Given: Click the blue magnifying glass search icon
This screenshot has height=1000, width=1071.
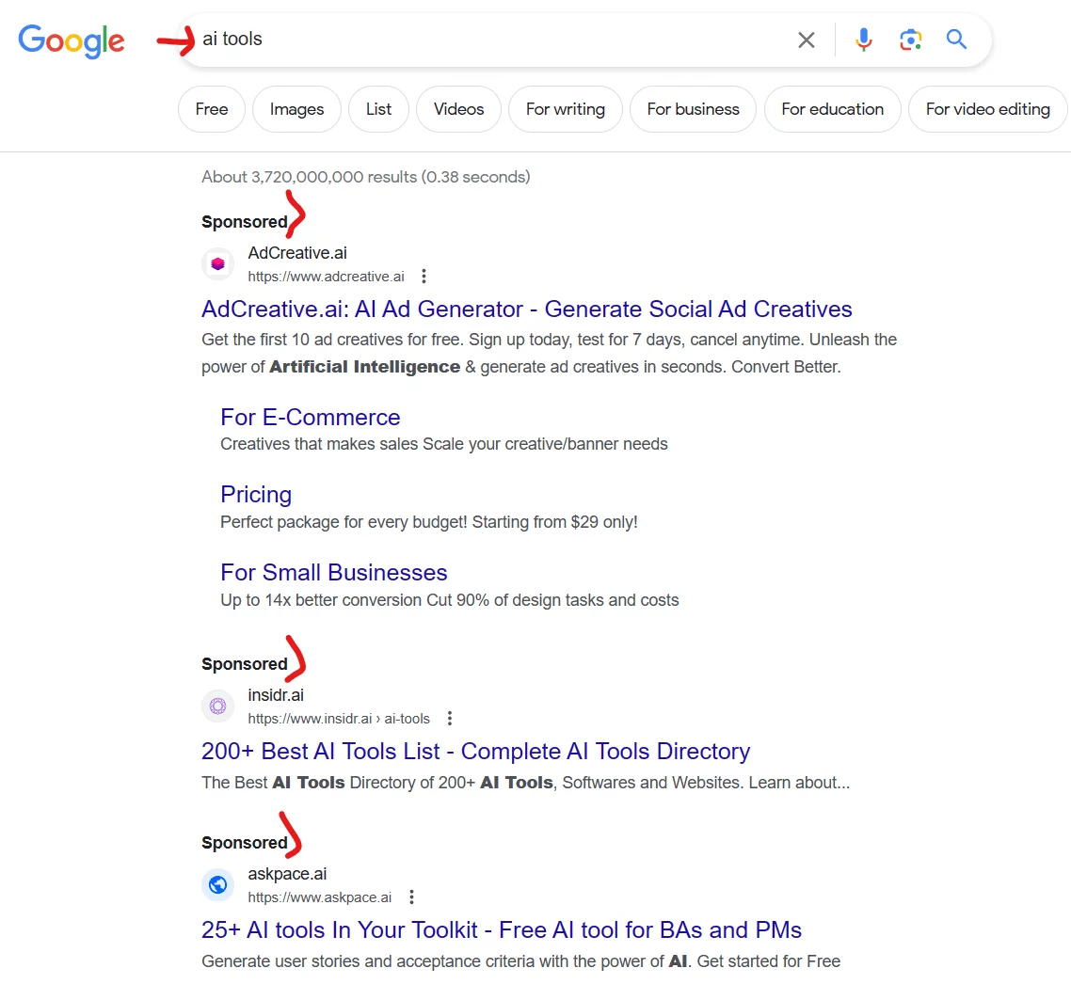Looking at the screenshot, I should 957,40.
